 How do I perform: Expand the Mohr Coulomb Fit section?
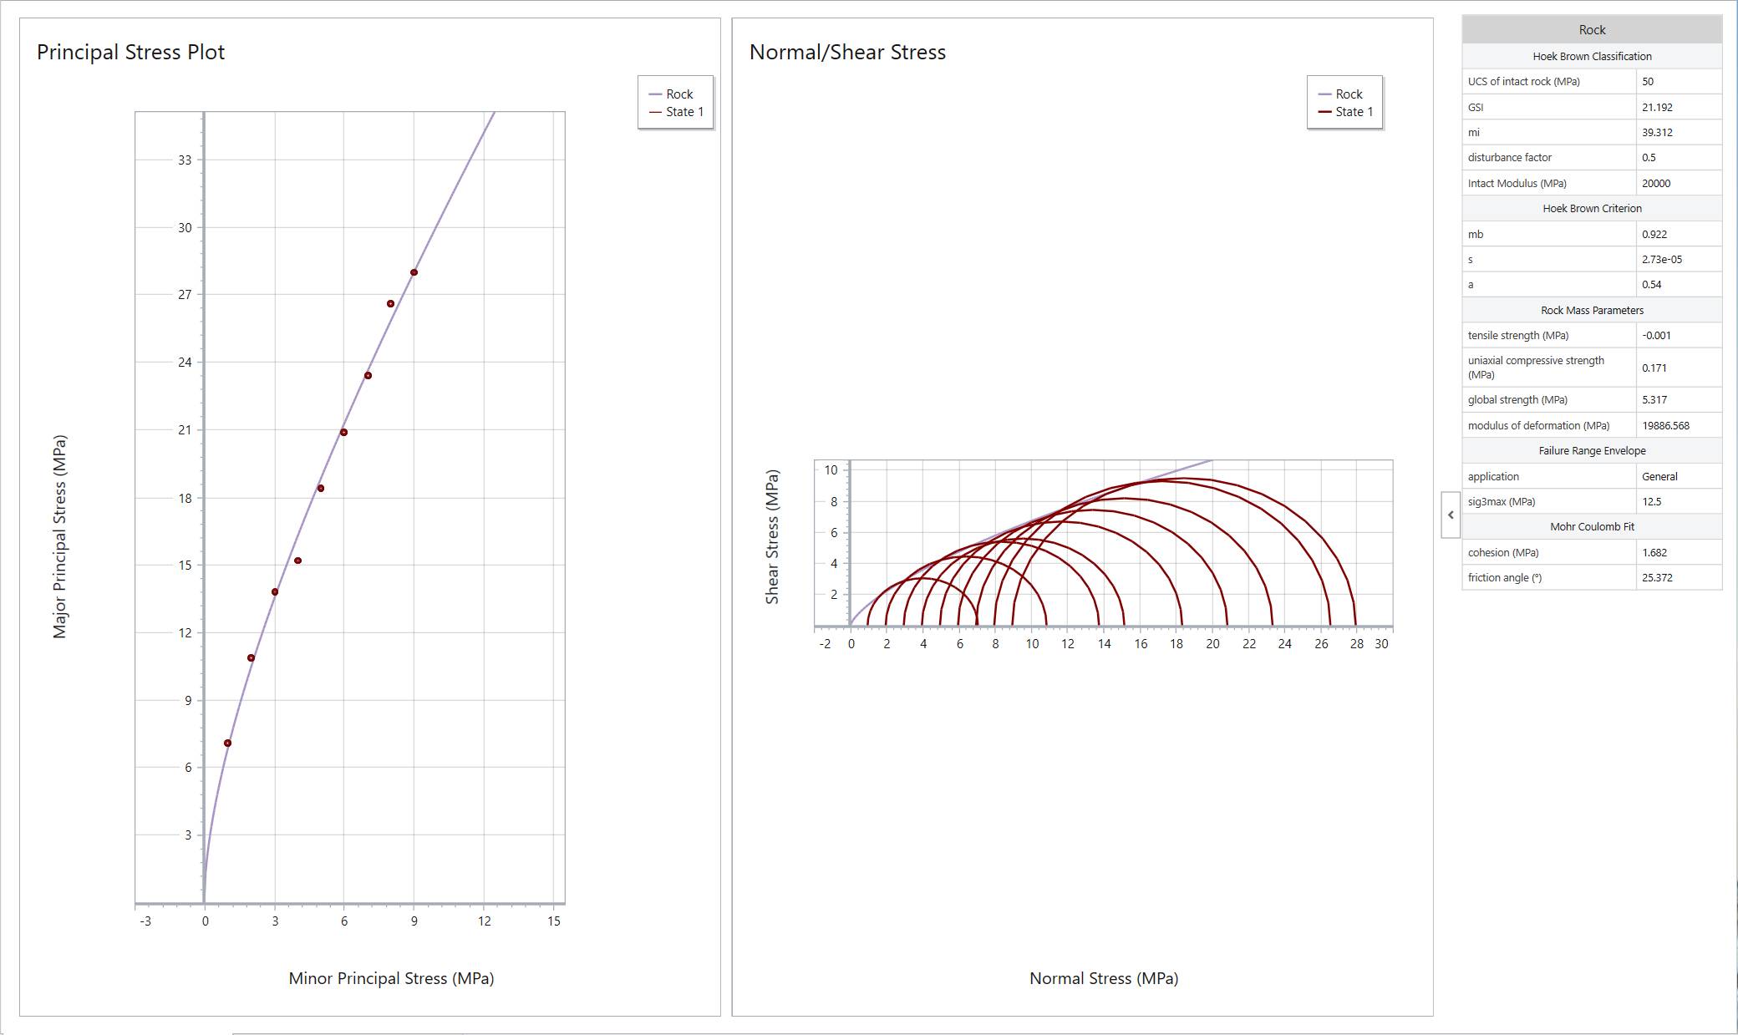pyautogui.click(x=1591, y=526)
